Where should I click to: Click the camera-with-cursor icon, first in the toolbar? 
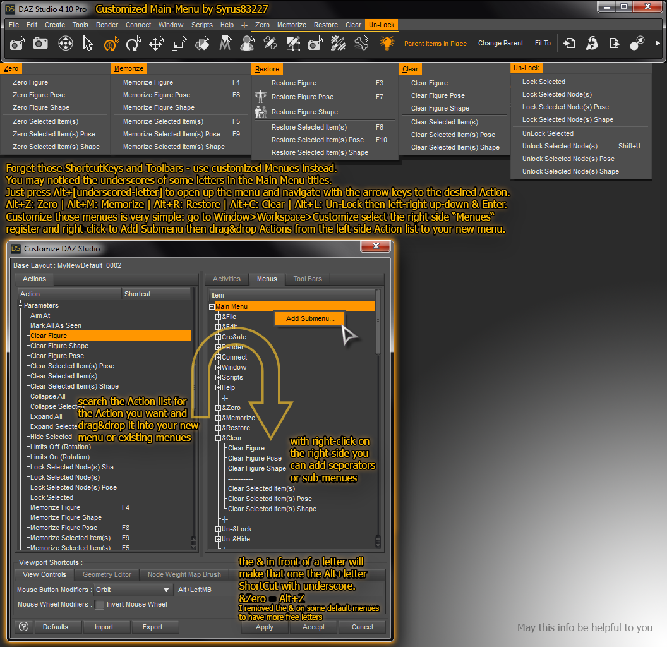(x=18, y=44)
